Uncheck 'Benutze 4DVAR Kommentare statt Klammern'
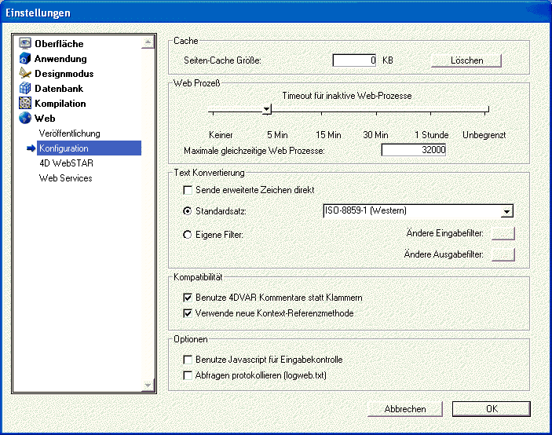552x435 pixels. [188, 298]
